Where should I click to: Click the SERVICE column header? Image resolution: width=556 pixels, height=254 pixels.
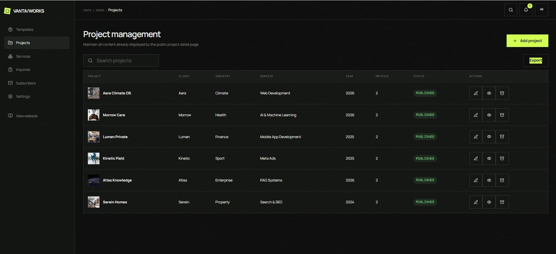point(267,76)
